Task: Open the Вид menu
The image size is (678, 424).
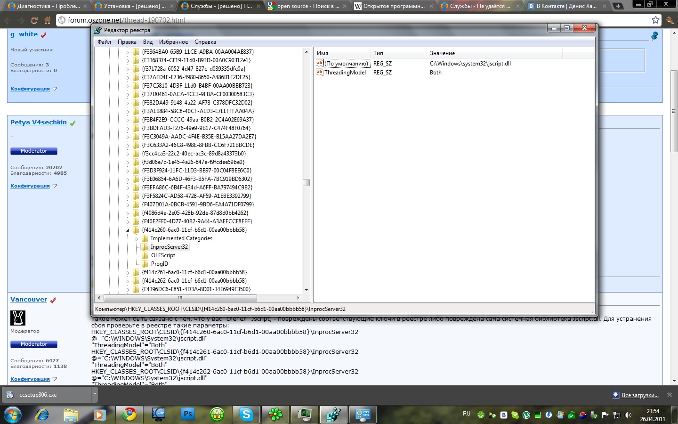Action: tap(148, 42)
